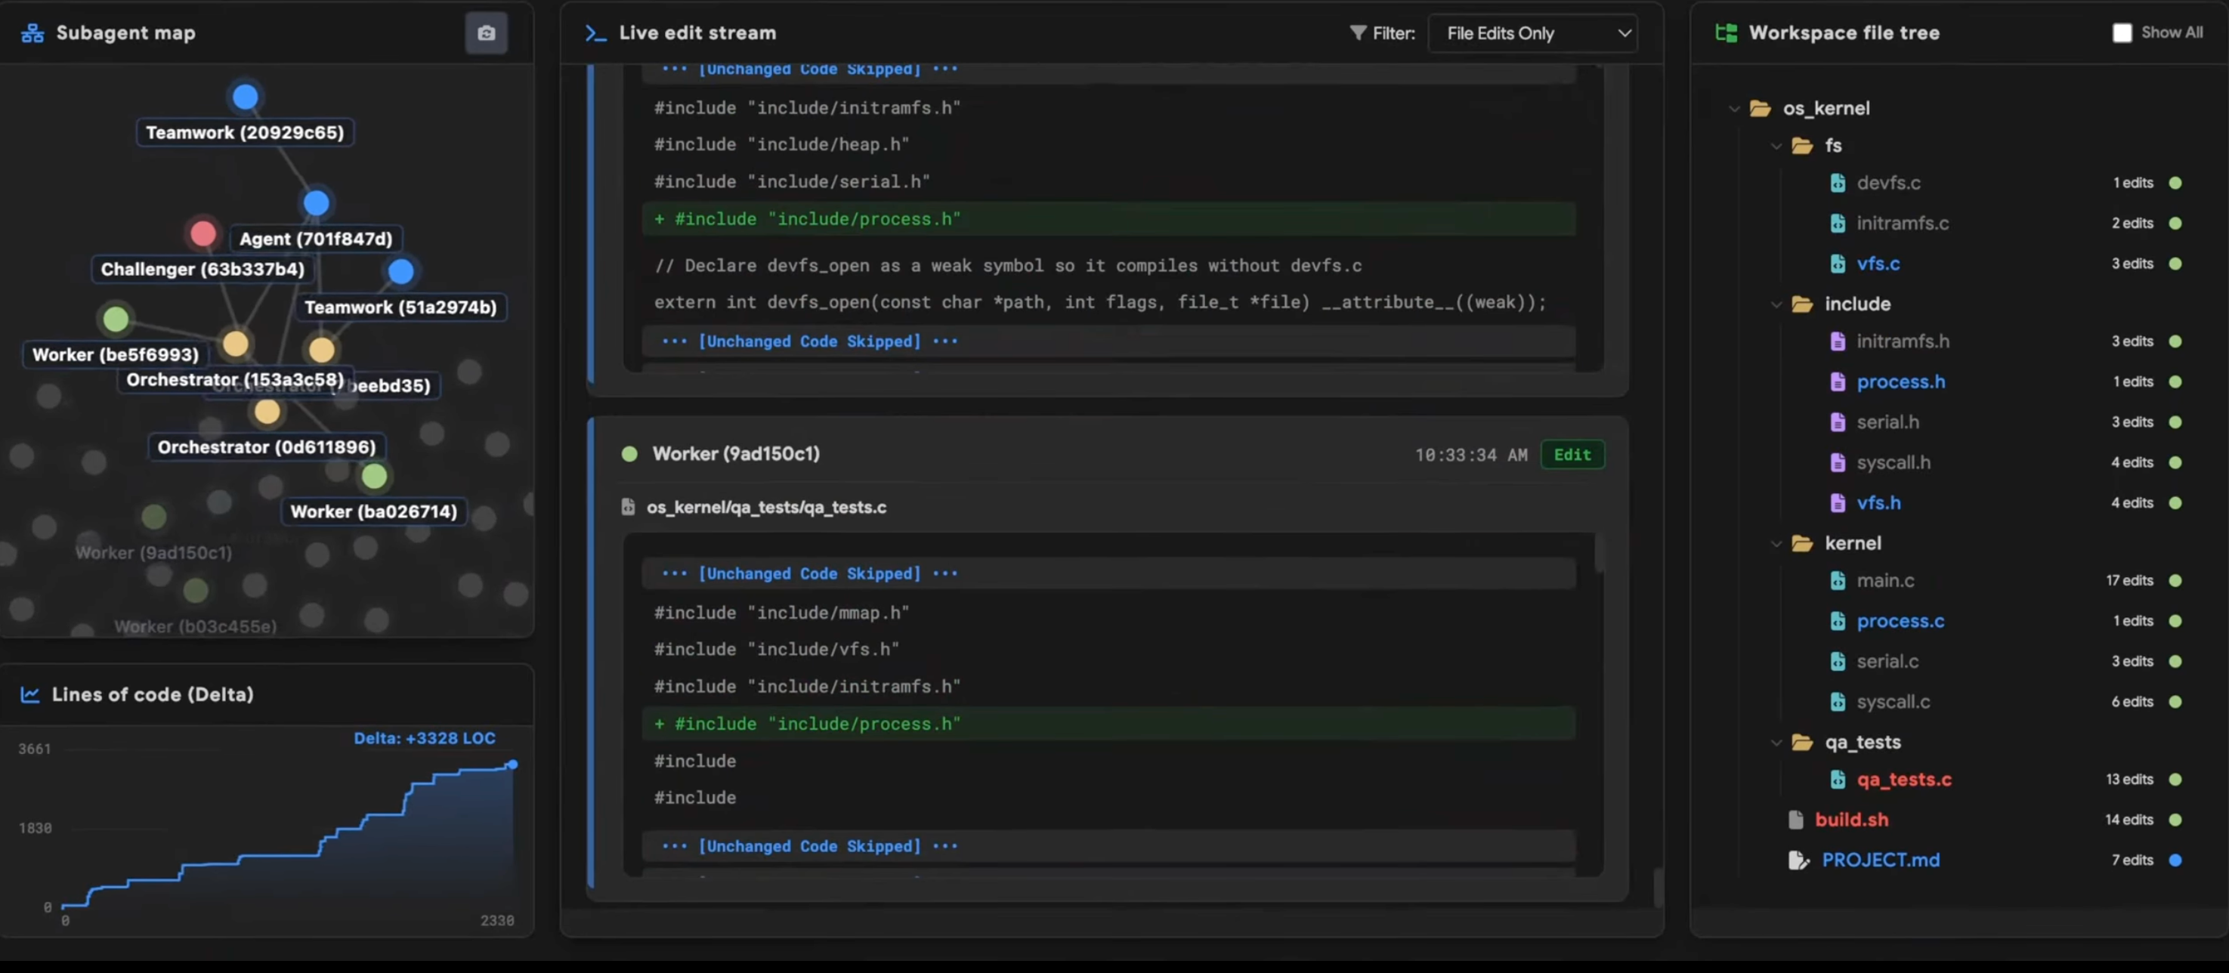Select the Orchestrator (0d611896) node label
This screenshot has width=2229, height=973.
(x=267, y=447)
